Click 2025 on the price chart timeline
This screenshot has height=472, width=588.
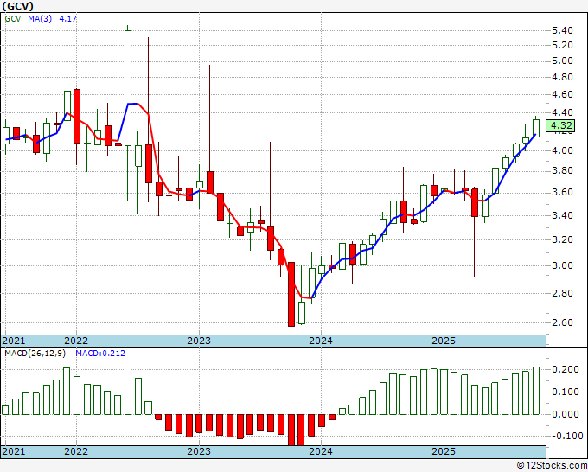[444, 341]
